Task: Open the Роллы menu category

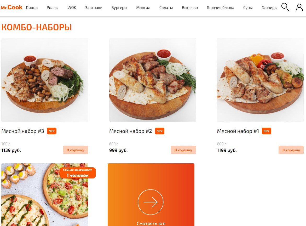Action: point(53,8)
